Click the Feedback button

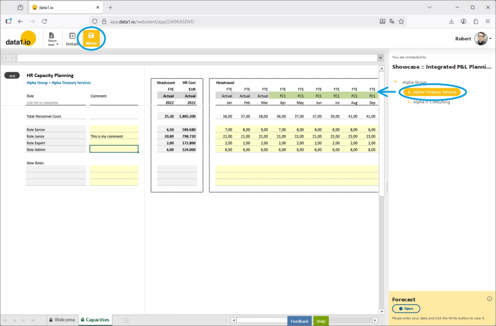tap(299, 321)
